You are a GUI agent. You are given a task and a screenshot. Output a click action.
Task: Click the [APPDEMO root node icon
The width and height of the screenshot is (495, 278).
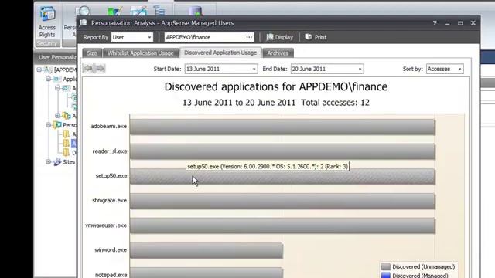[48, 69]
